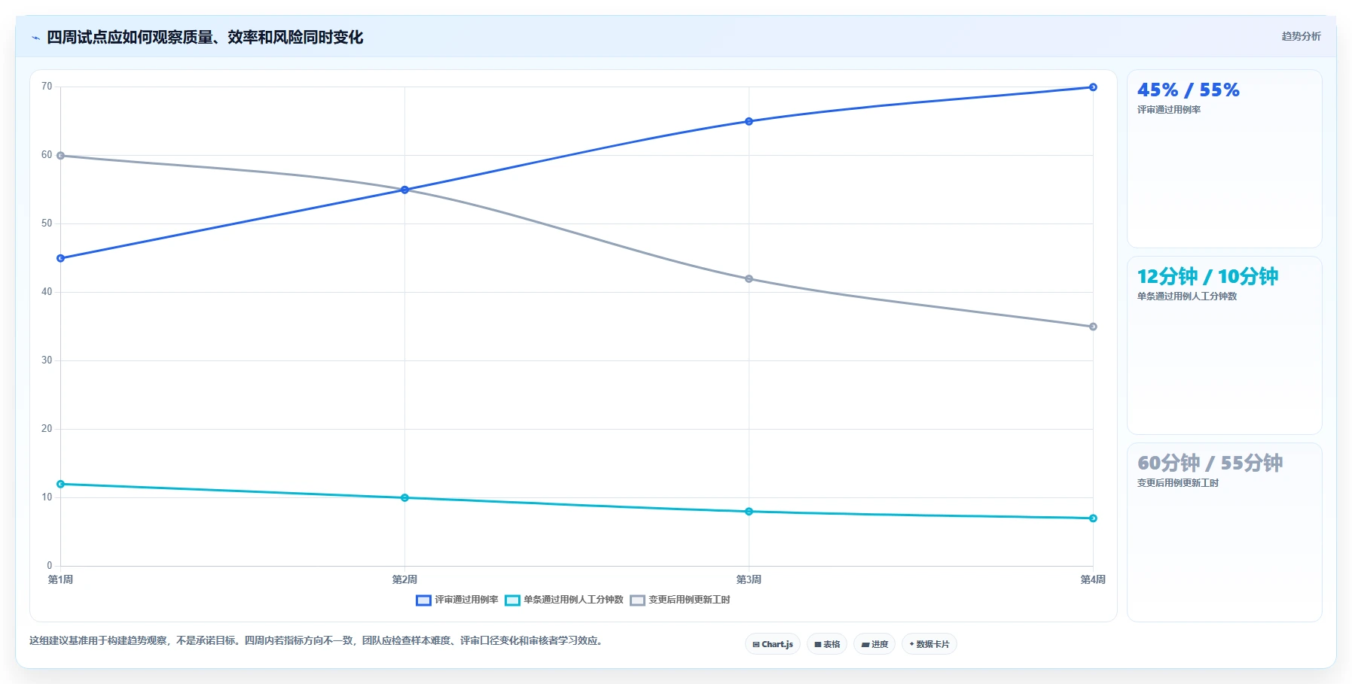Toggle the 单条通过用例人工分钟数 legend swatch
Image resolution: width=1352 pixels, height=684 pixels.
click(512, 600)
